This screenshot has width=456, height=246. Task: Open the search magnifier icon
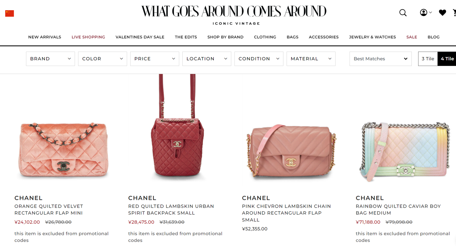pos(403,13)
